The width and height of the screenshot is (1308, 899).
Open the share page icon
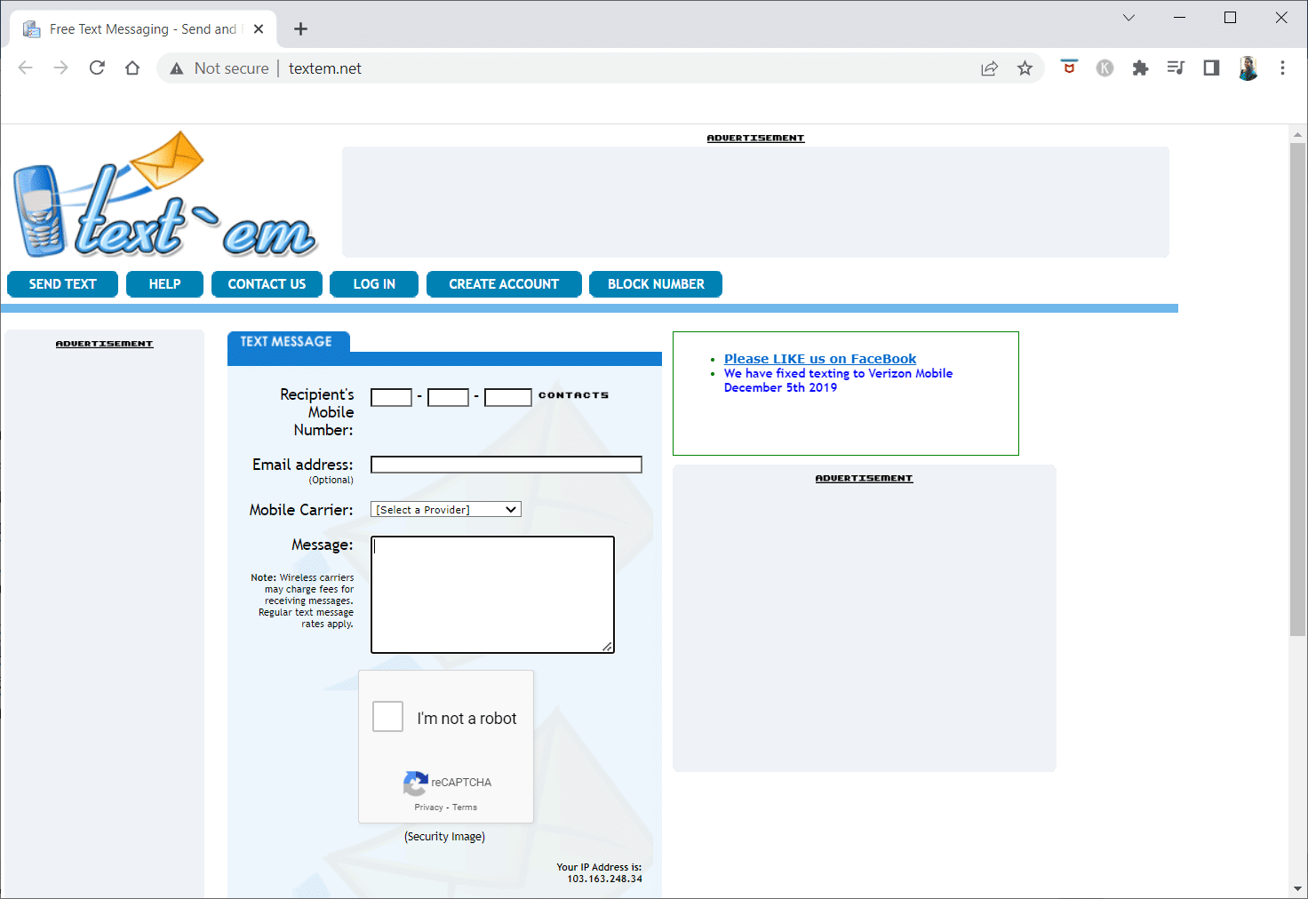pos(989,68)
